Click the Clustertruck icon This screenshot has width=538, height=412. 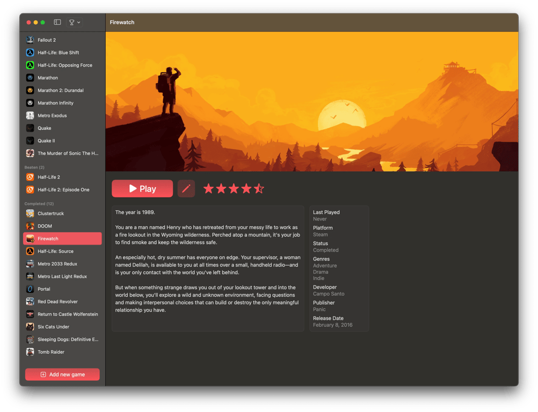(30, 213)
